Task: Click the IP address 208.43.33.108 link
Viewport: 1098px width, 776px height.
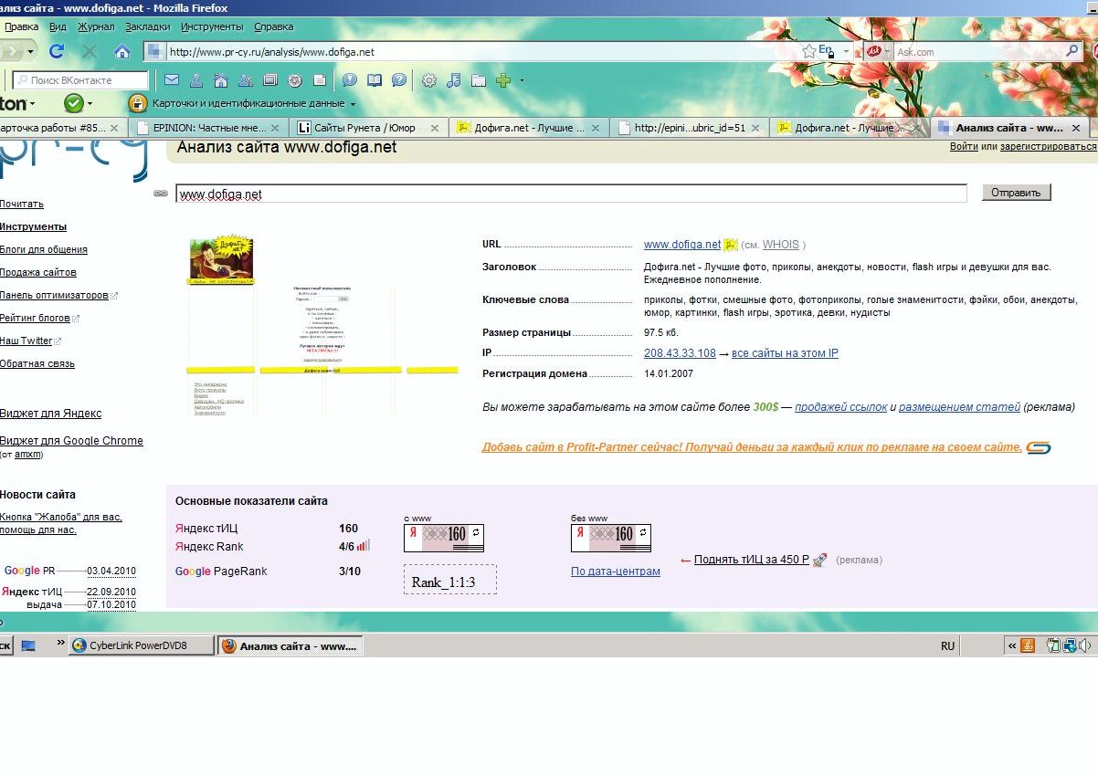Action: coord(680,353)
